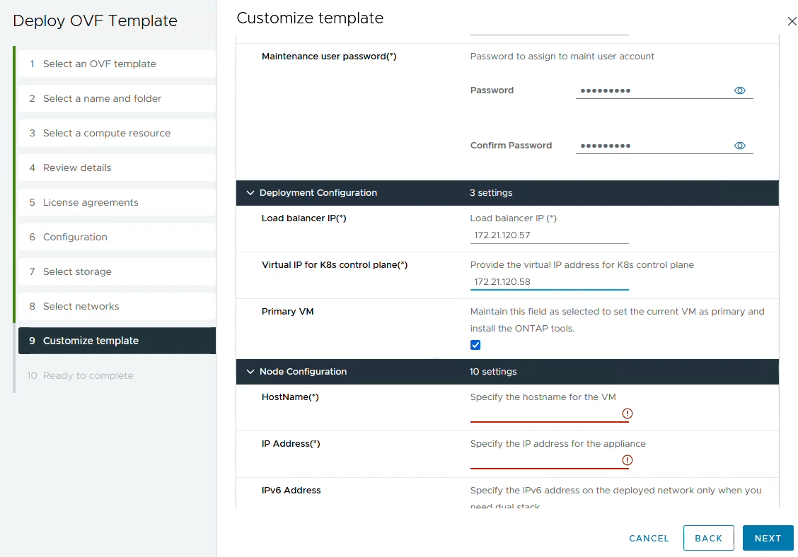Reveal the Confirm Password via eye icon
This screenshot has width=798, height=557.
(x=740, y=146)
